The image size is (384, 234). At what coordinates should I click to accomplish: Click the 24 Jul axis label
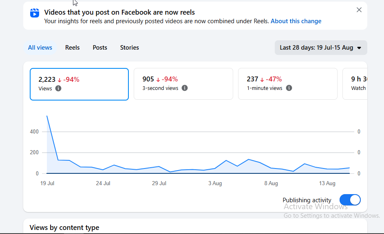(103, 183)
